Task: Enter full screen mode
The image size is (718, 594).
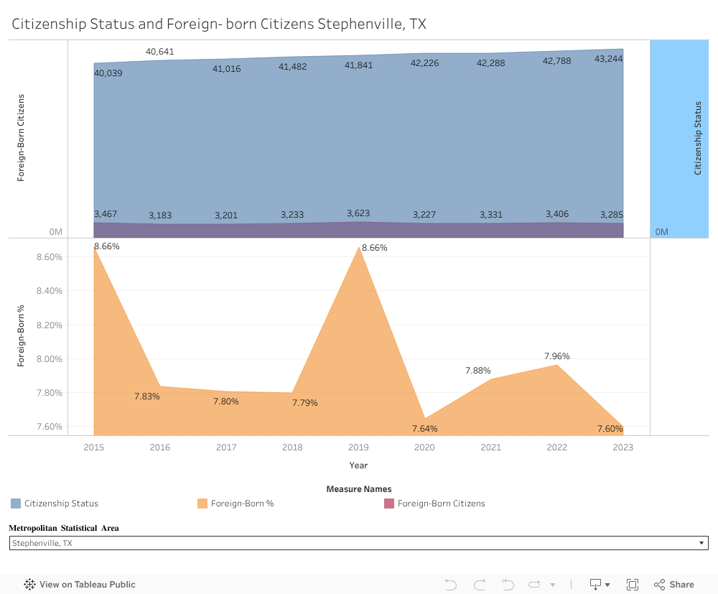Action: pyautogui.click(x=633, y=584)
